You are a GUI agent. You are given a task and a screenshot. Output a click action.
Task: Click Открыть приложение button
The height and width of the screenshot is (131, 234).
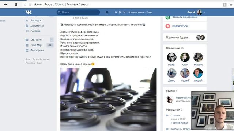[x=185, y=17]
